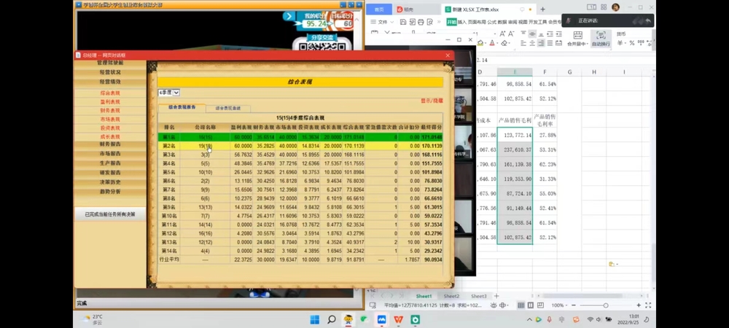Click the Merge and Center icon

click(x=577, y=35)
